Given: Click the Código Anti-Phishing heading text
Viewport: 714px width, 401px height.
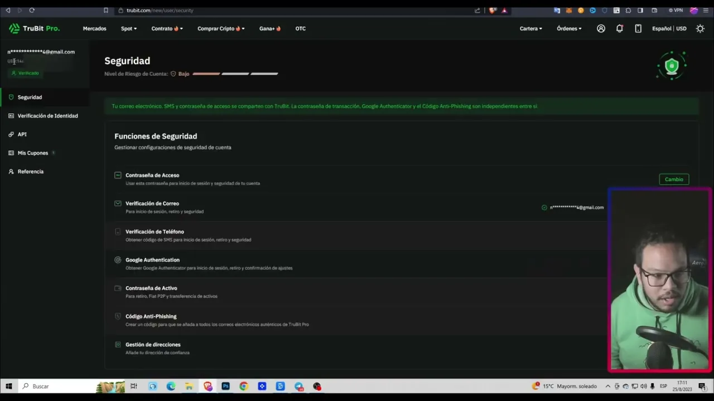Looking at the screenshot, I should tap(151, 316).
